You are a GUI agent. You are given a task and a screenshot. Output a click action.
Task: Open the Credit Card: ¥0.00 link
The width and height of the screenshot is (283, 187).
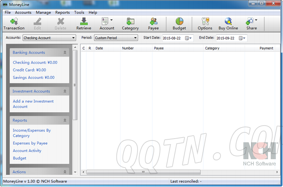pyautogui.click(x=29, y=70)
